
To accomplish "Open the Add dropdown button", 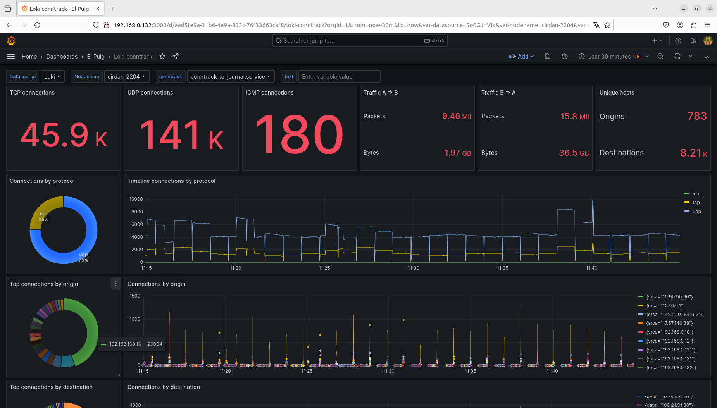I will (x=521, y=57).
